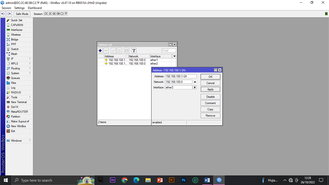Click the remove (minus) icon in Address List

(106, 51)
